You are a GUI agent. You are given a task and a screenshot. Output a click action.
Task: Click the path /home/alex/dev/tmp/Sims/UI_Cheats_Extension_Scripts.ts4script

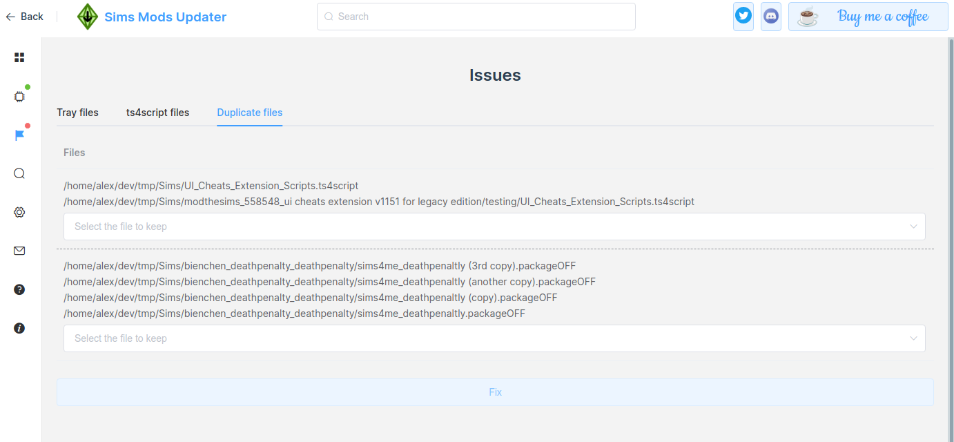point(211,186)
